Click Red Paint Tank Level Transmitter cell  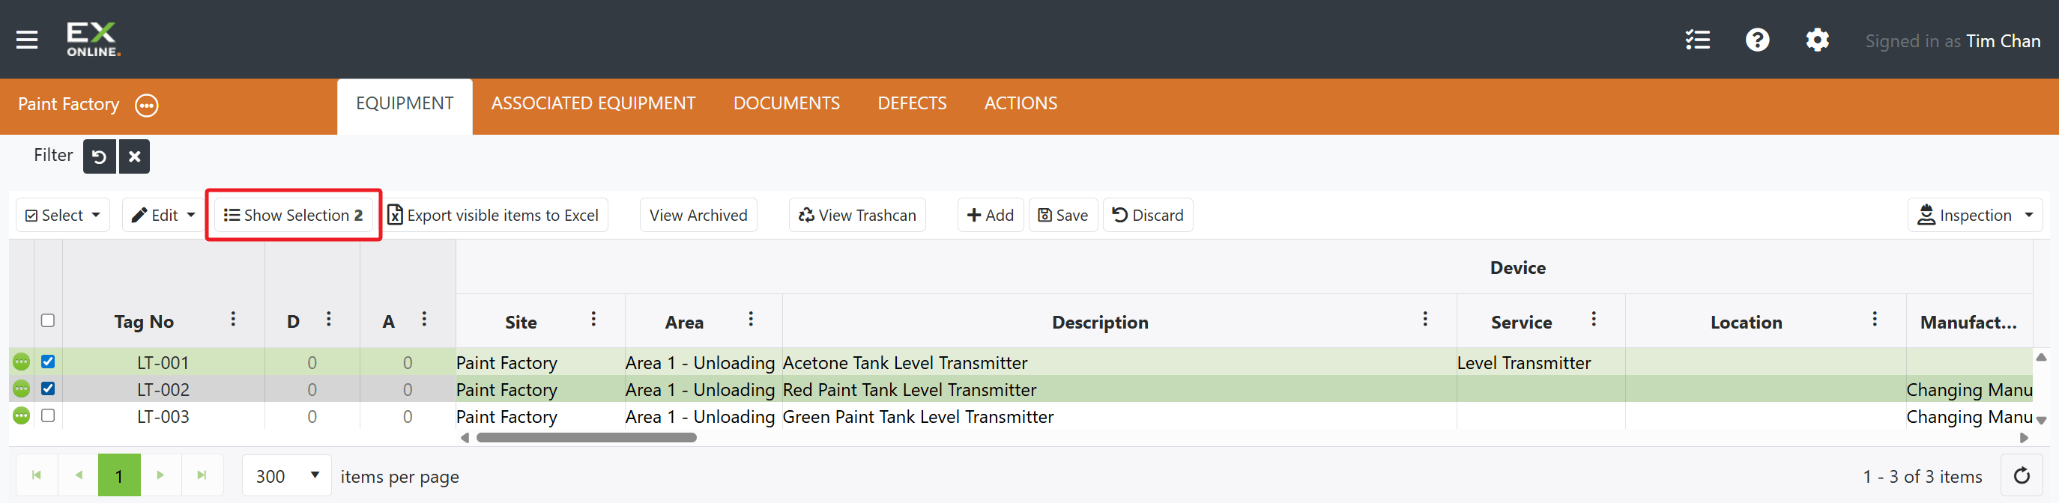point(1119,390)
